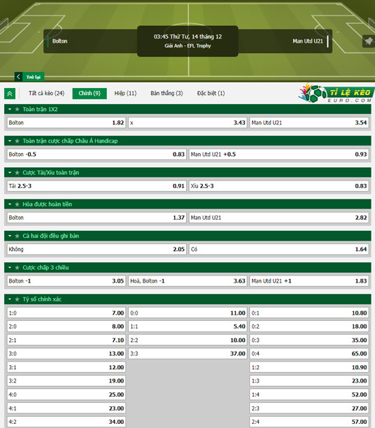Click the double-chevron collapse-all icon

(10, 94)
